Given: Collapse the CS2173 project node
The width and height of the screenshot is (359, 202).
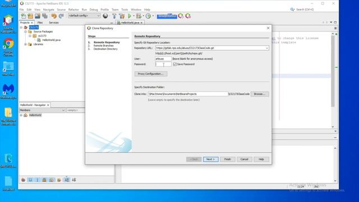Looking at the screenshot, I should [x=21, y=27].
